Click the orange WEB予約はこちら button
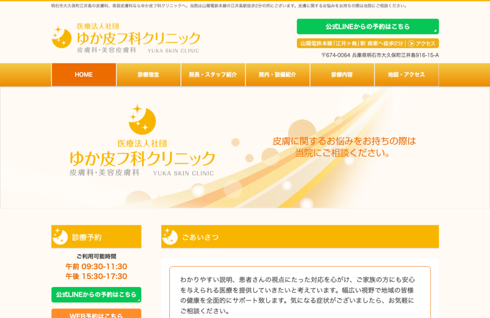The image size is (490, 318). coord(96,313)
